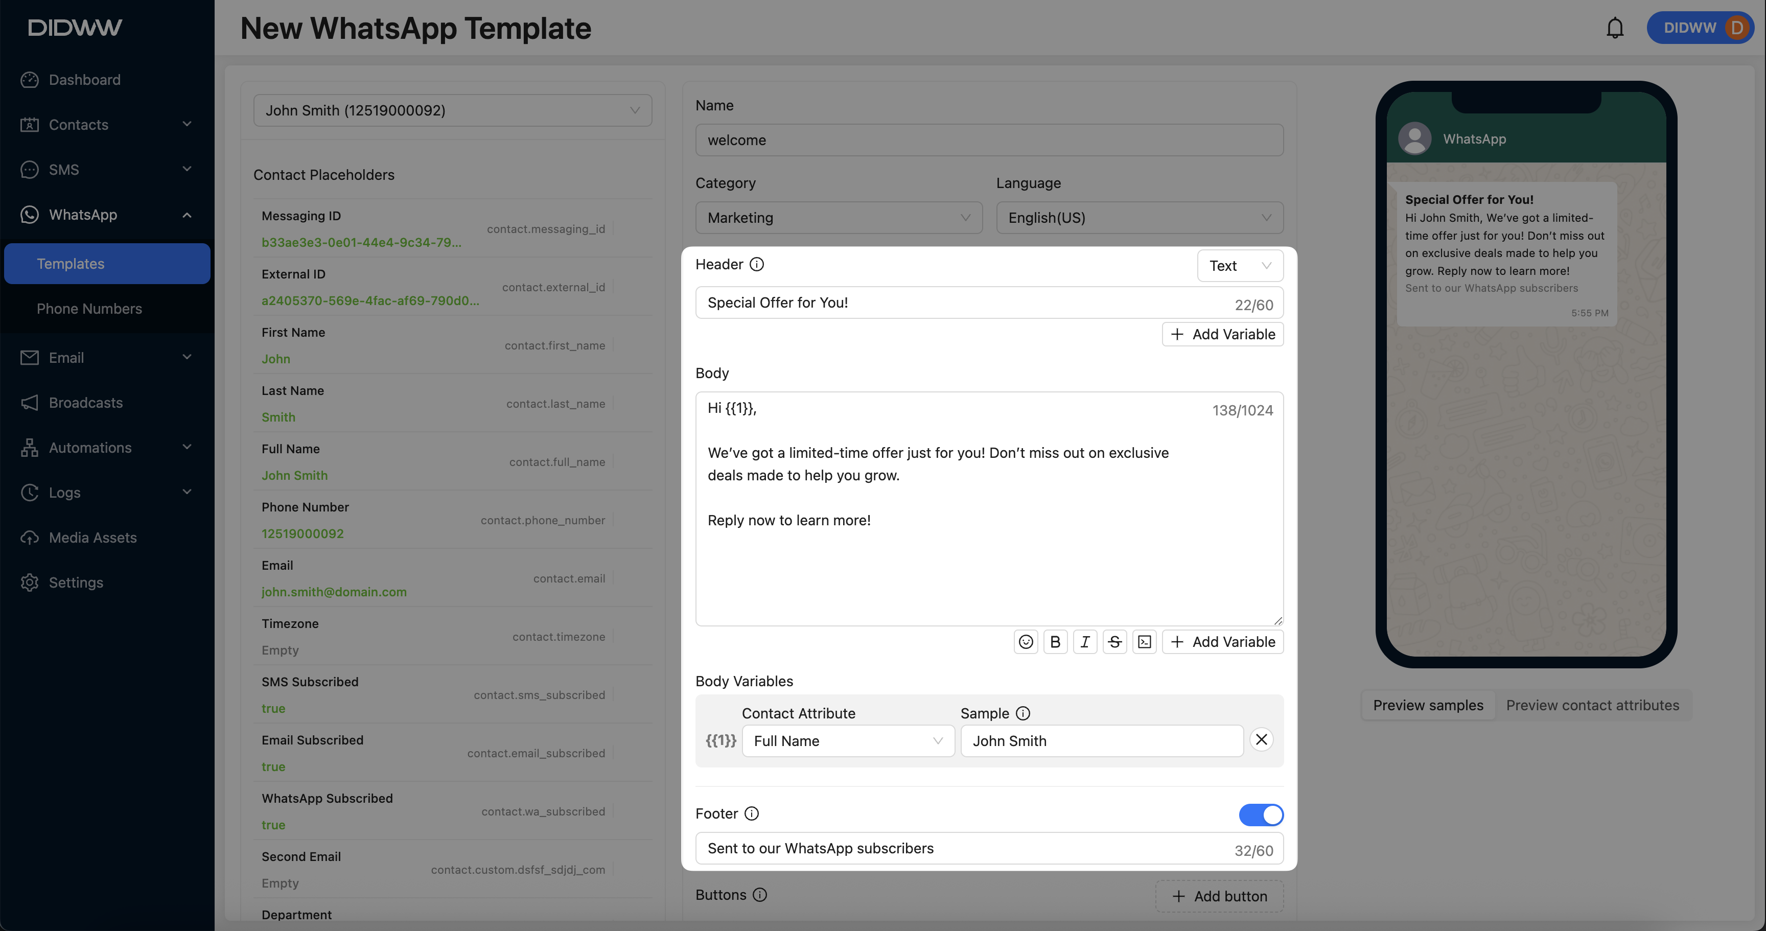Click the template Name field

point(989,140)
